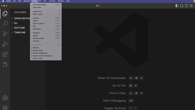Open the Code menu in menu bar
Image resolution: width=195 pixels, height=110 pixels.
click(9, 1)
